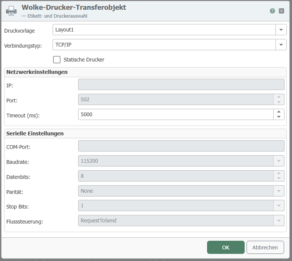Screen dimensions: 292x261
Task: Expand the Parität dropdown
Action: click(x=278, y=191)
